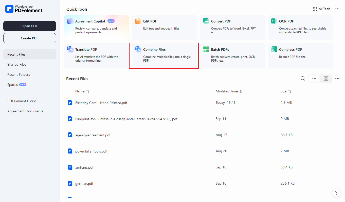Click the Aug 20 modified date
This screenshot has height=202, width=345.
tap(221, 151)
